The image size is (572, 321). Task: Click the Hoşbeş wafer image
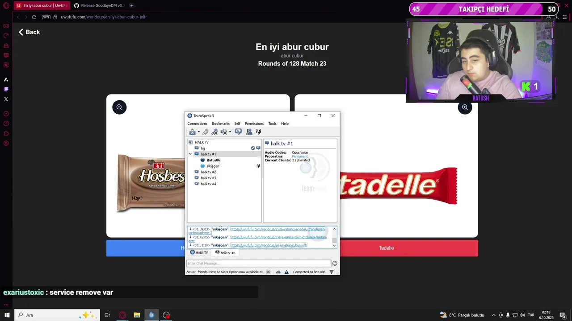tap(151, 183)
